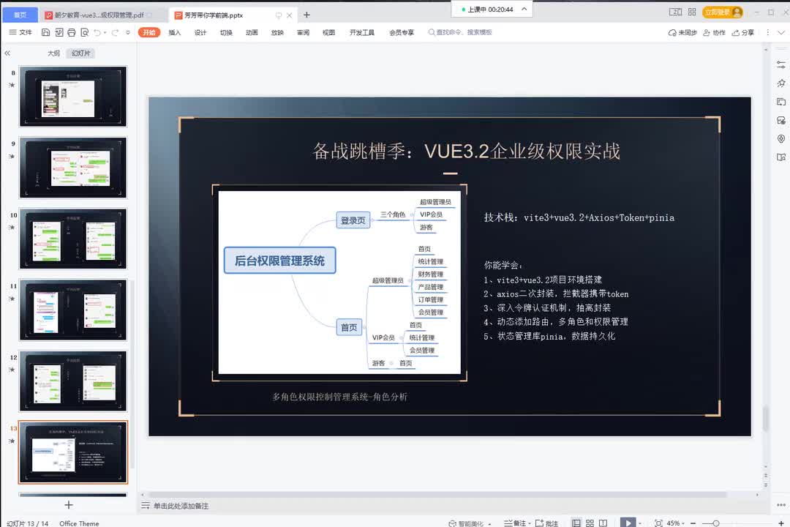Click the command search field
Image resolution: width=790 pixels, height=527 pixels.
click(460, 32)
